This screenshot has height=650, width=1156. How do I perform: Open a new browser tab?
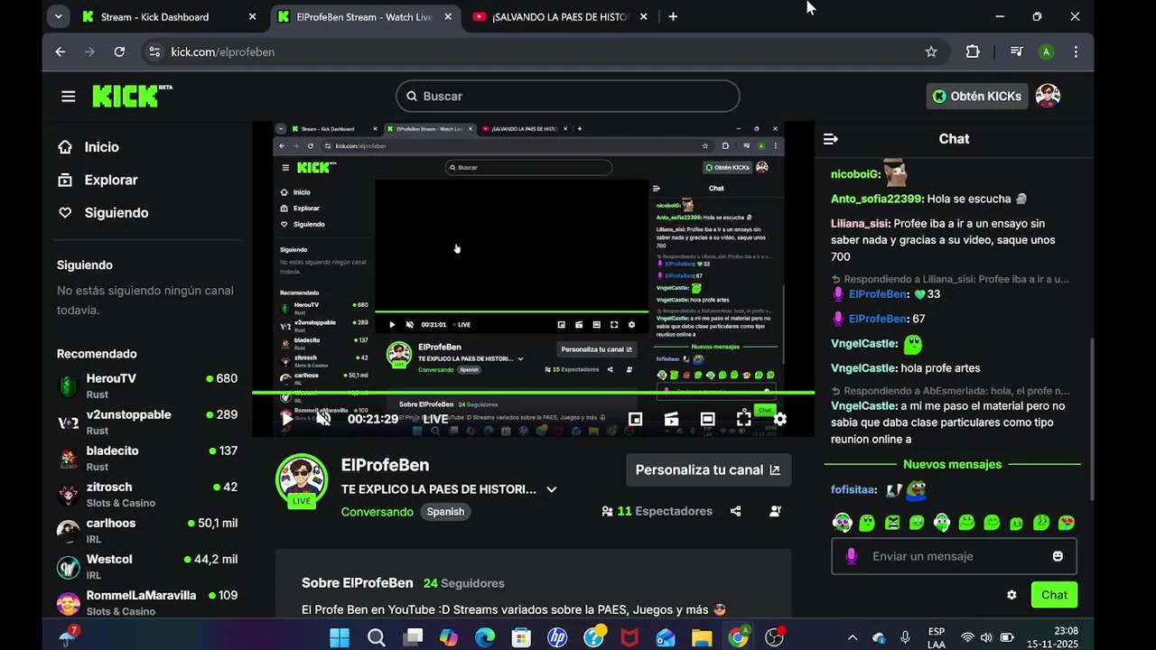(673, 16)
